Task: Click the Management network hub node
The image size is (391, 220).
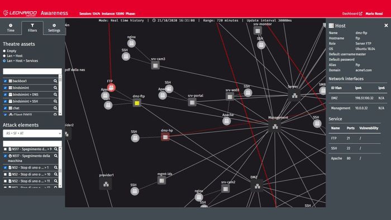Action: tap(275, 127)
